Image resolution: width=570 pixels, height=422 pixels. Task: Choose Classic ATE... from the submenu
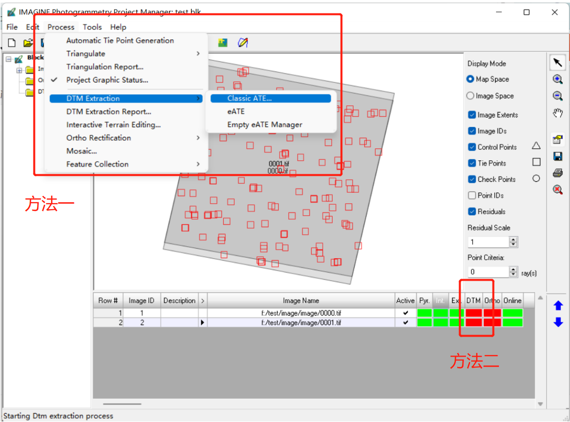click(271, 98)
